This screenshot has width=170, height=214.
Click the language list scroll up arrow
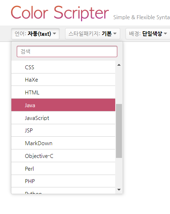(119, 65)
